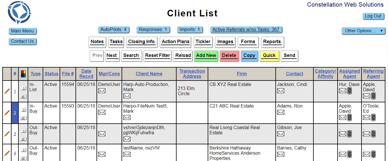Open the Tasks menu tab
This screenshot has height=161, width=388.
[x=116, y=42]
